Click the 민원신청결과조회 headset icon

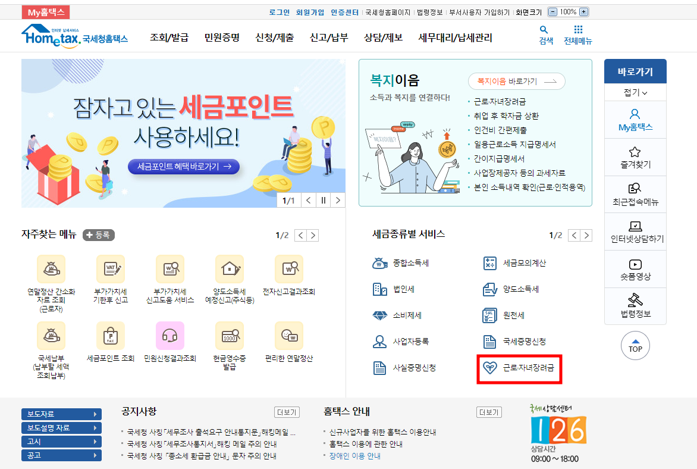[x=170, y=336]
